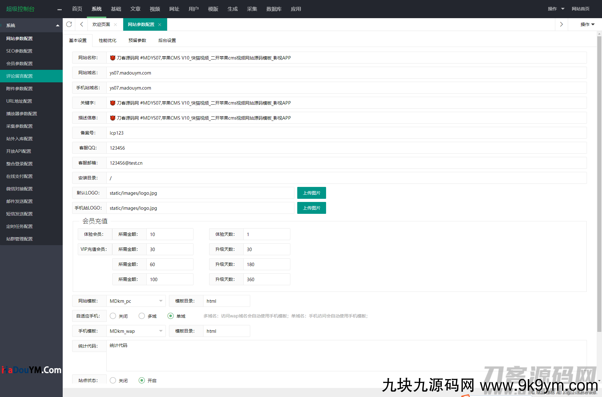Enable 开启 for the 站点状态 setting
Screen dimensions: 602x397
click(142, 380)
